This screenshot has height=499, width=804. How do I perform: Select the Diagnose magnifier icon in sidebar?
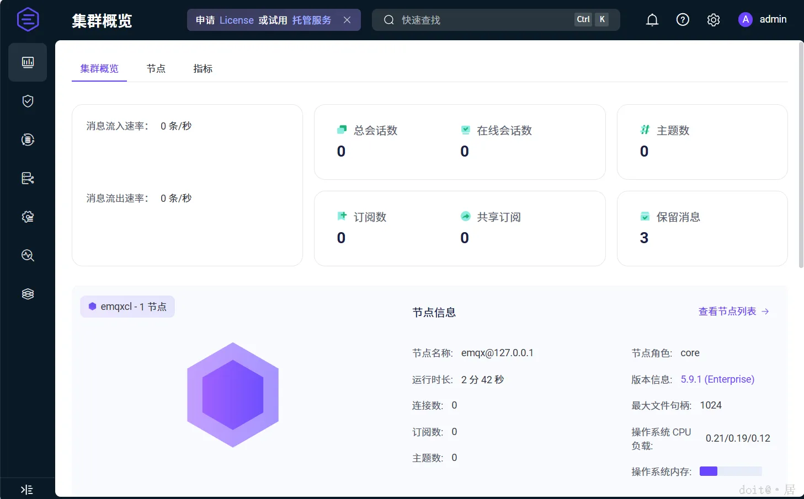coord(28,255)
